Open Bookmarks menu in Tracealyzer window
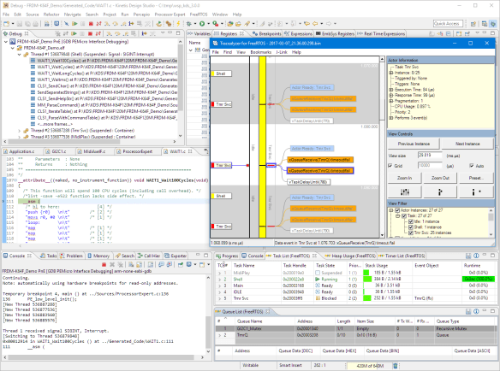Image resolution: width=500 pixels, height=371 pixels. [260, 52]
